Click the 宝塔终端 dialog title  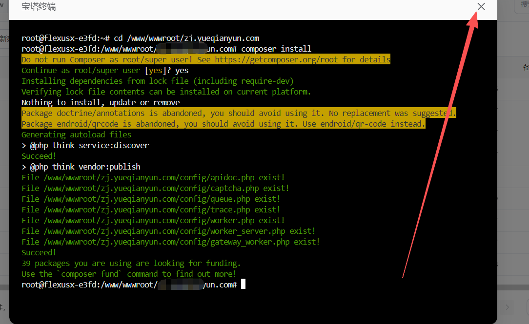point(39,7)
